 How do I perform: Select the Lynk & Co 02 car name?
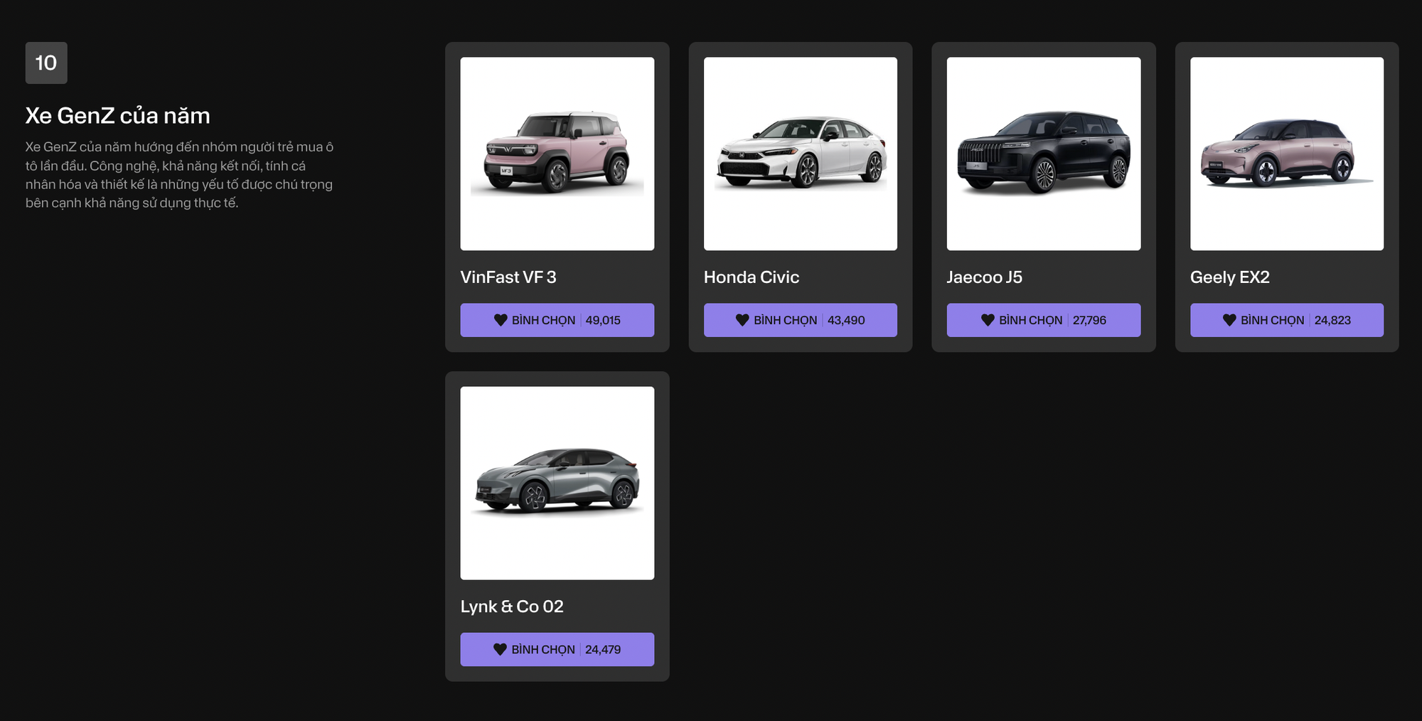coord(512,607)
